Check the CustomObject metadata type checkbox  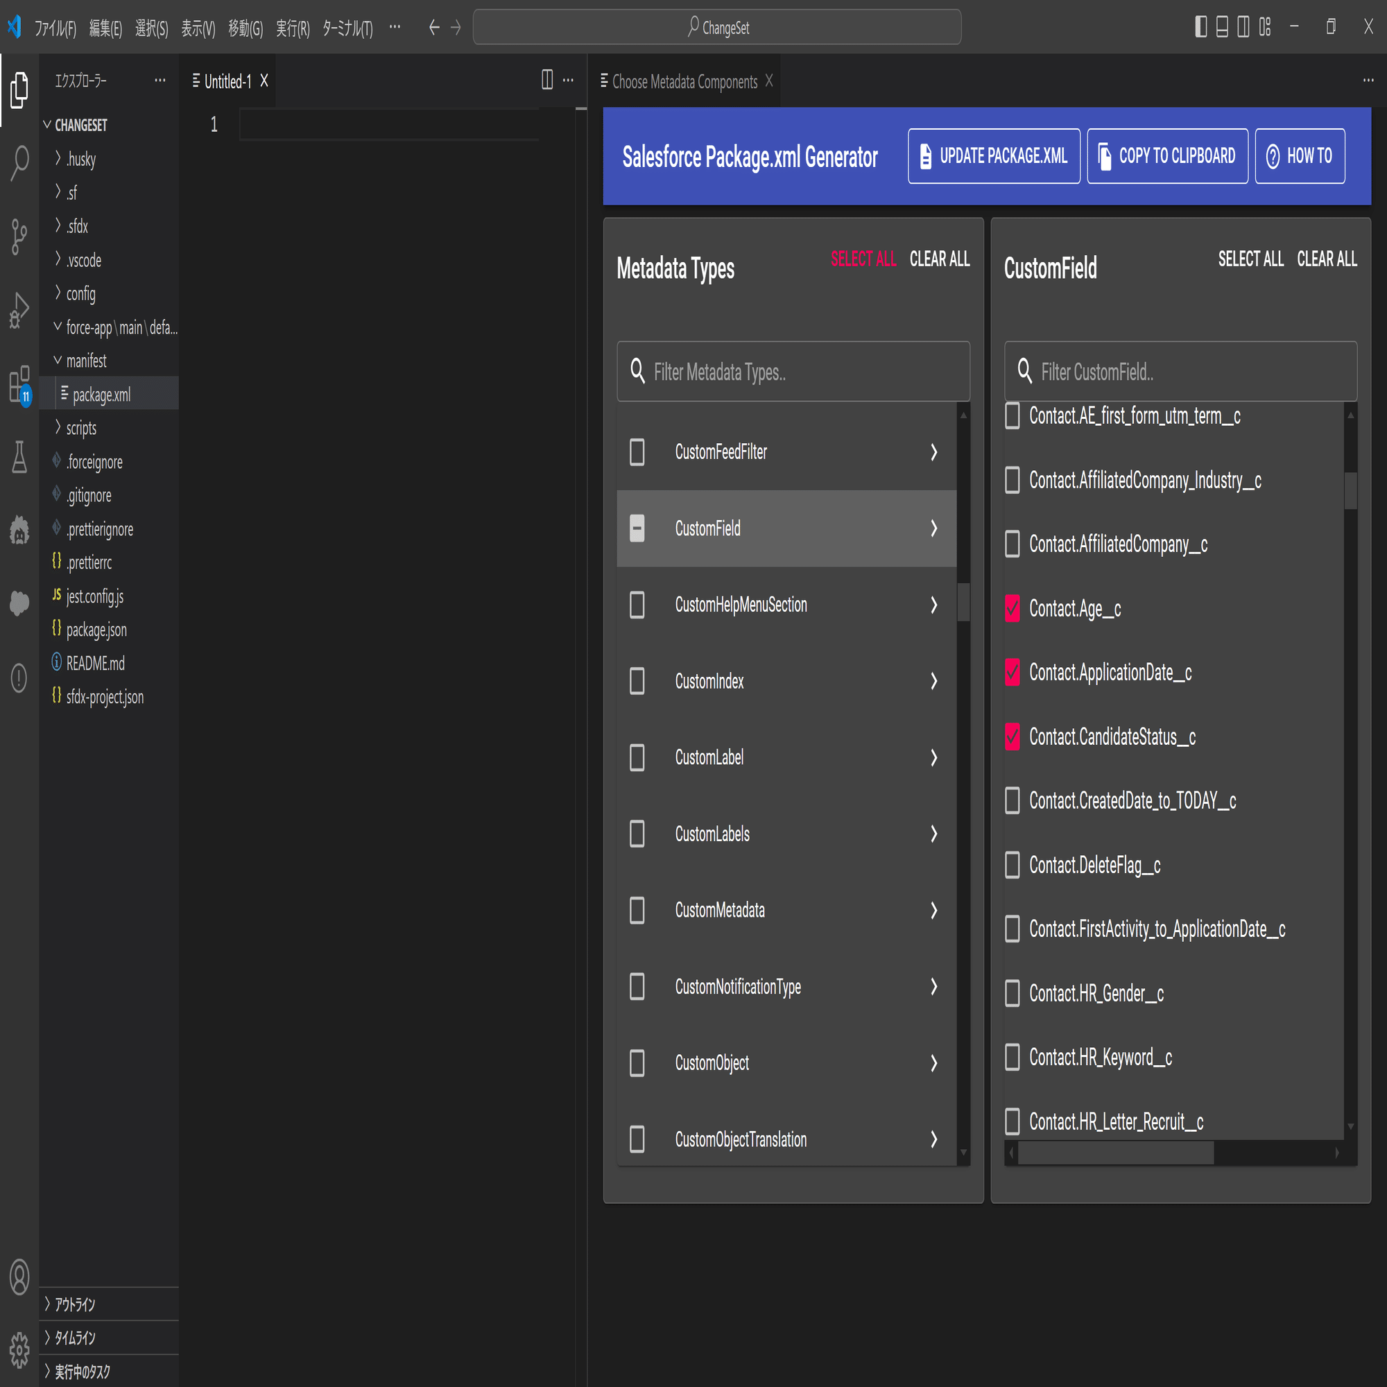coord(637,1063)
